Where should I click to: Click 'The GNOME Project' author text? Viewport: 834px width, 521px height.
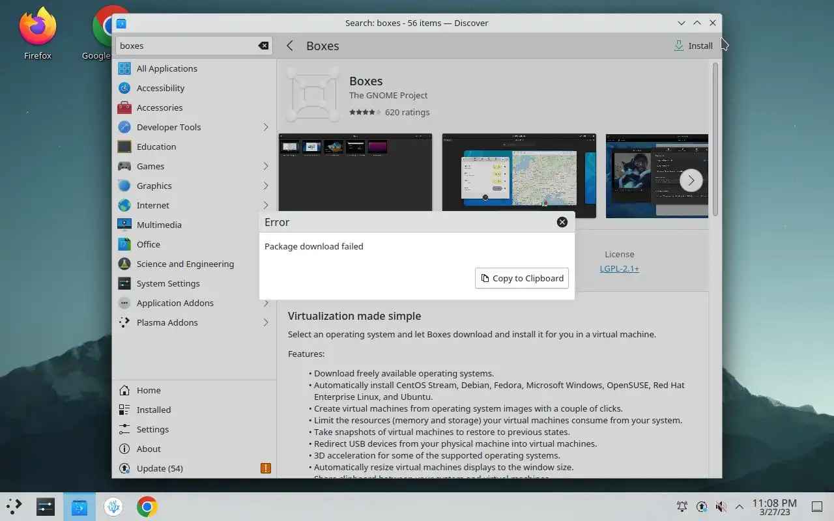(x=388, y=95)
